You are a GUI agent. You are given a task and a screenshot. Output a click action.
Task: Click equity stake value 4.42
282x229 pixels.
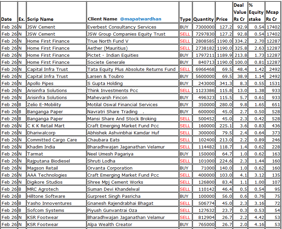click(256, 217)
